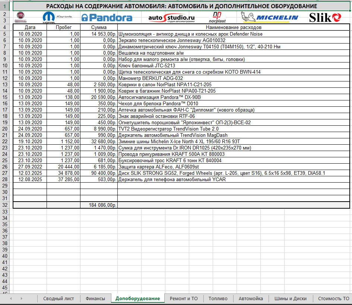Click the Провода прикуривания KRAFT cell
Viewport: 352px width, 305px height.
234,154
